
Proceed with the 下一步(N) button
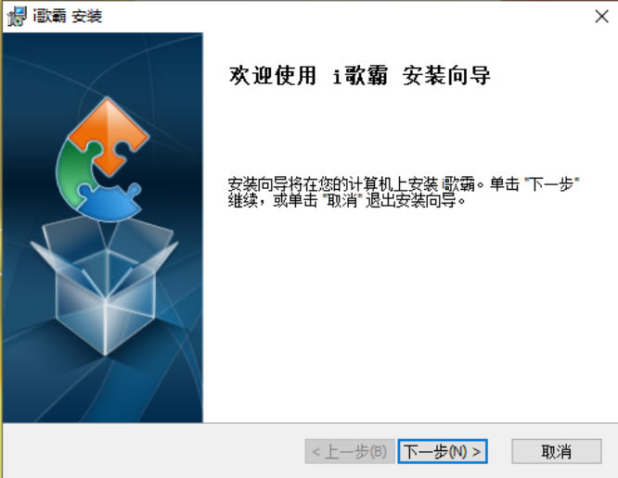point(443,451)
